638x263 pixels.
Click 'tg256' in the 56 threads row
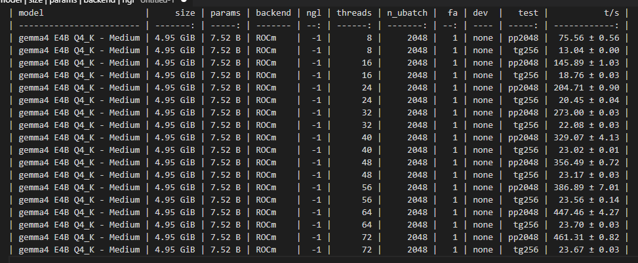(526, 200)
